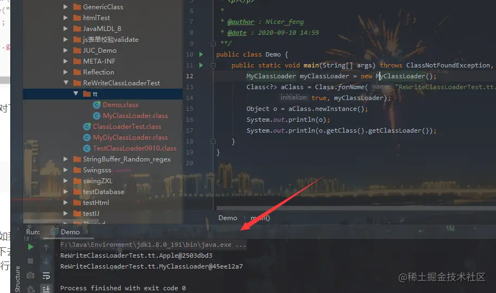496x293 pixels.
Task: Toggle scroll to end of console
Action: coord(46,289)
